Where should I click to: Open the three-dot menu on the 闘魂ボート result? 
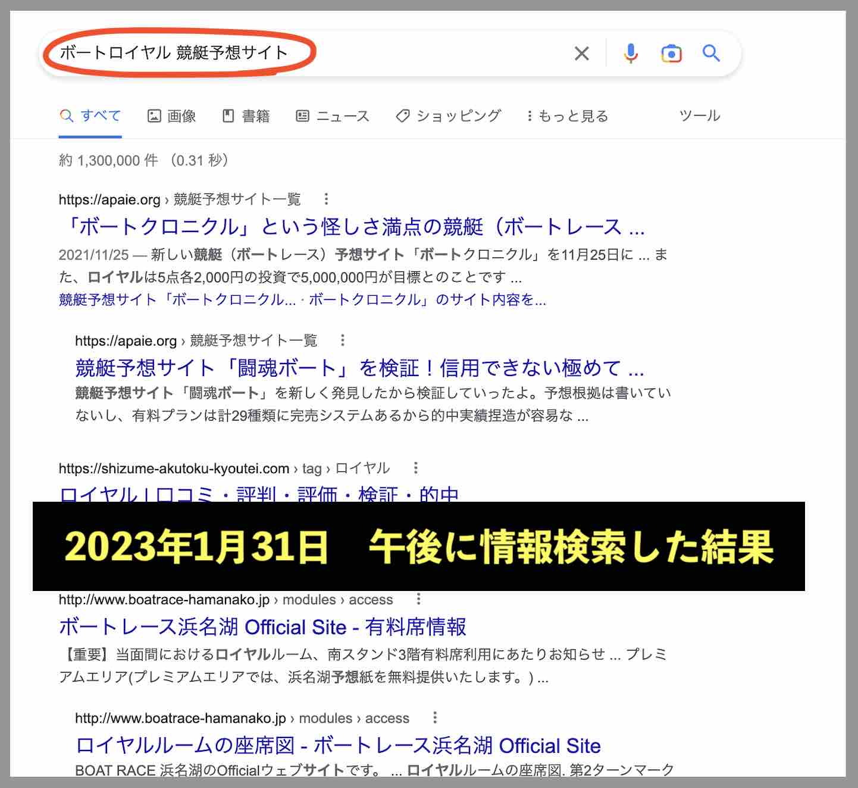(x=343, y=340)
